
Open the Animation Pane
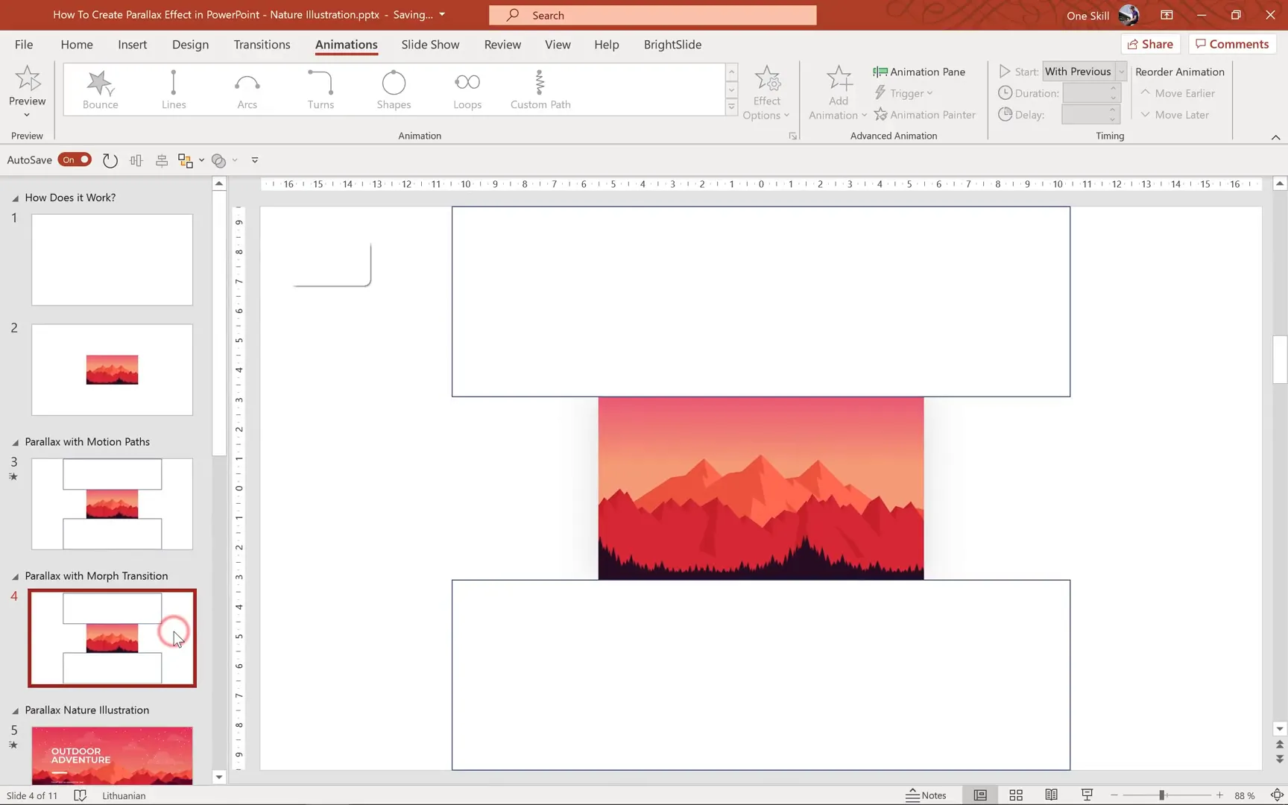919,71
